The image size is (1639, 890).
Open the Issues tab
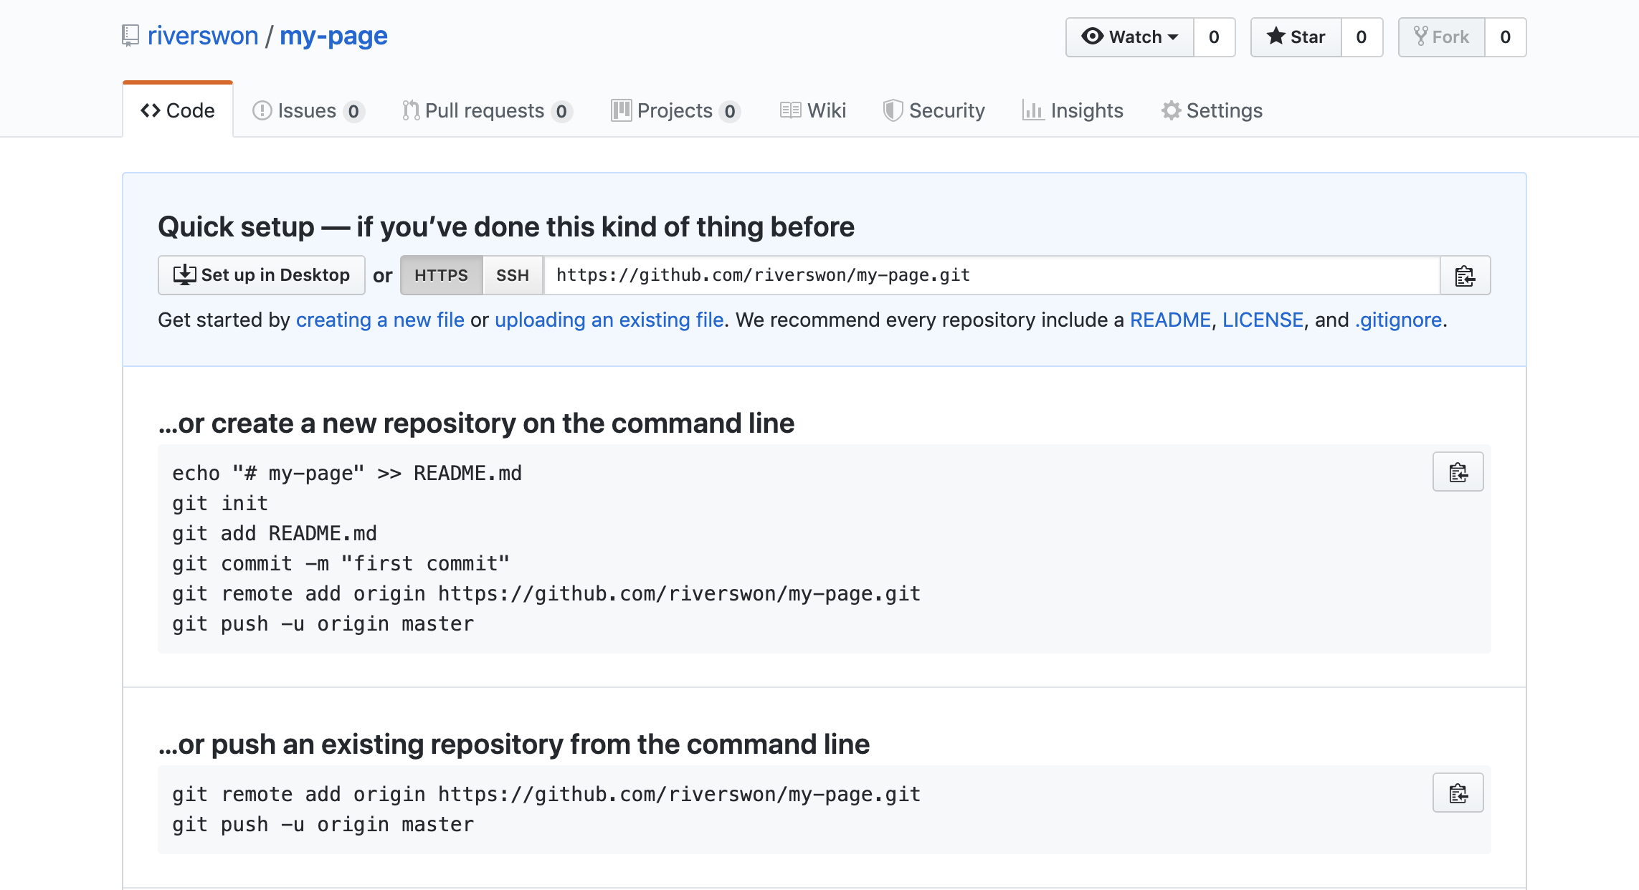pos(308,110)
